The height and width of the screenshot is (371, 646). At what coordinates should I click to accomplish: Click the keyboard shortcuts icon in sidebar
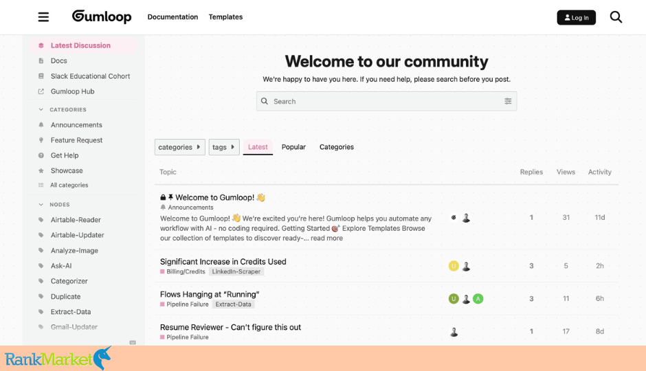point(133,343)
